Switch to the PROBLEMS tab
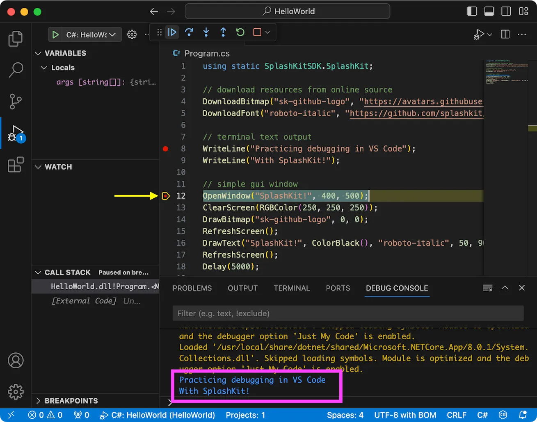537x422 pixels. click(x=192, y=288)
